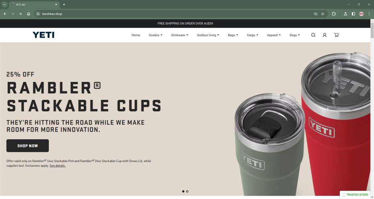Expand the Outdoor living dropdown menu

(208, 35)
